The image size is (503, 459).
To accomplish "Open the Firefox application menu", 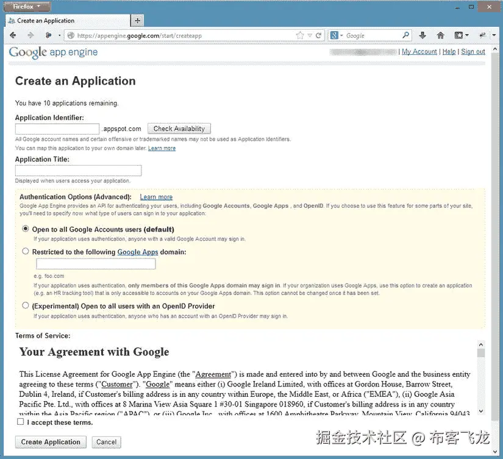I will (27, 7).
